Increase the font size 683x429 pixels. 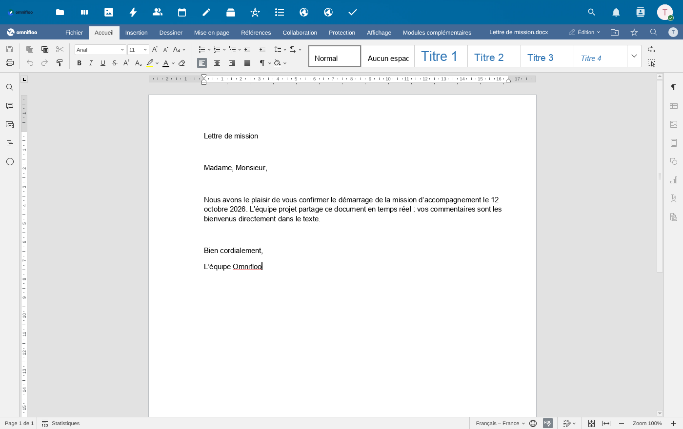tap(155, 49)
